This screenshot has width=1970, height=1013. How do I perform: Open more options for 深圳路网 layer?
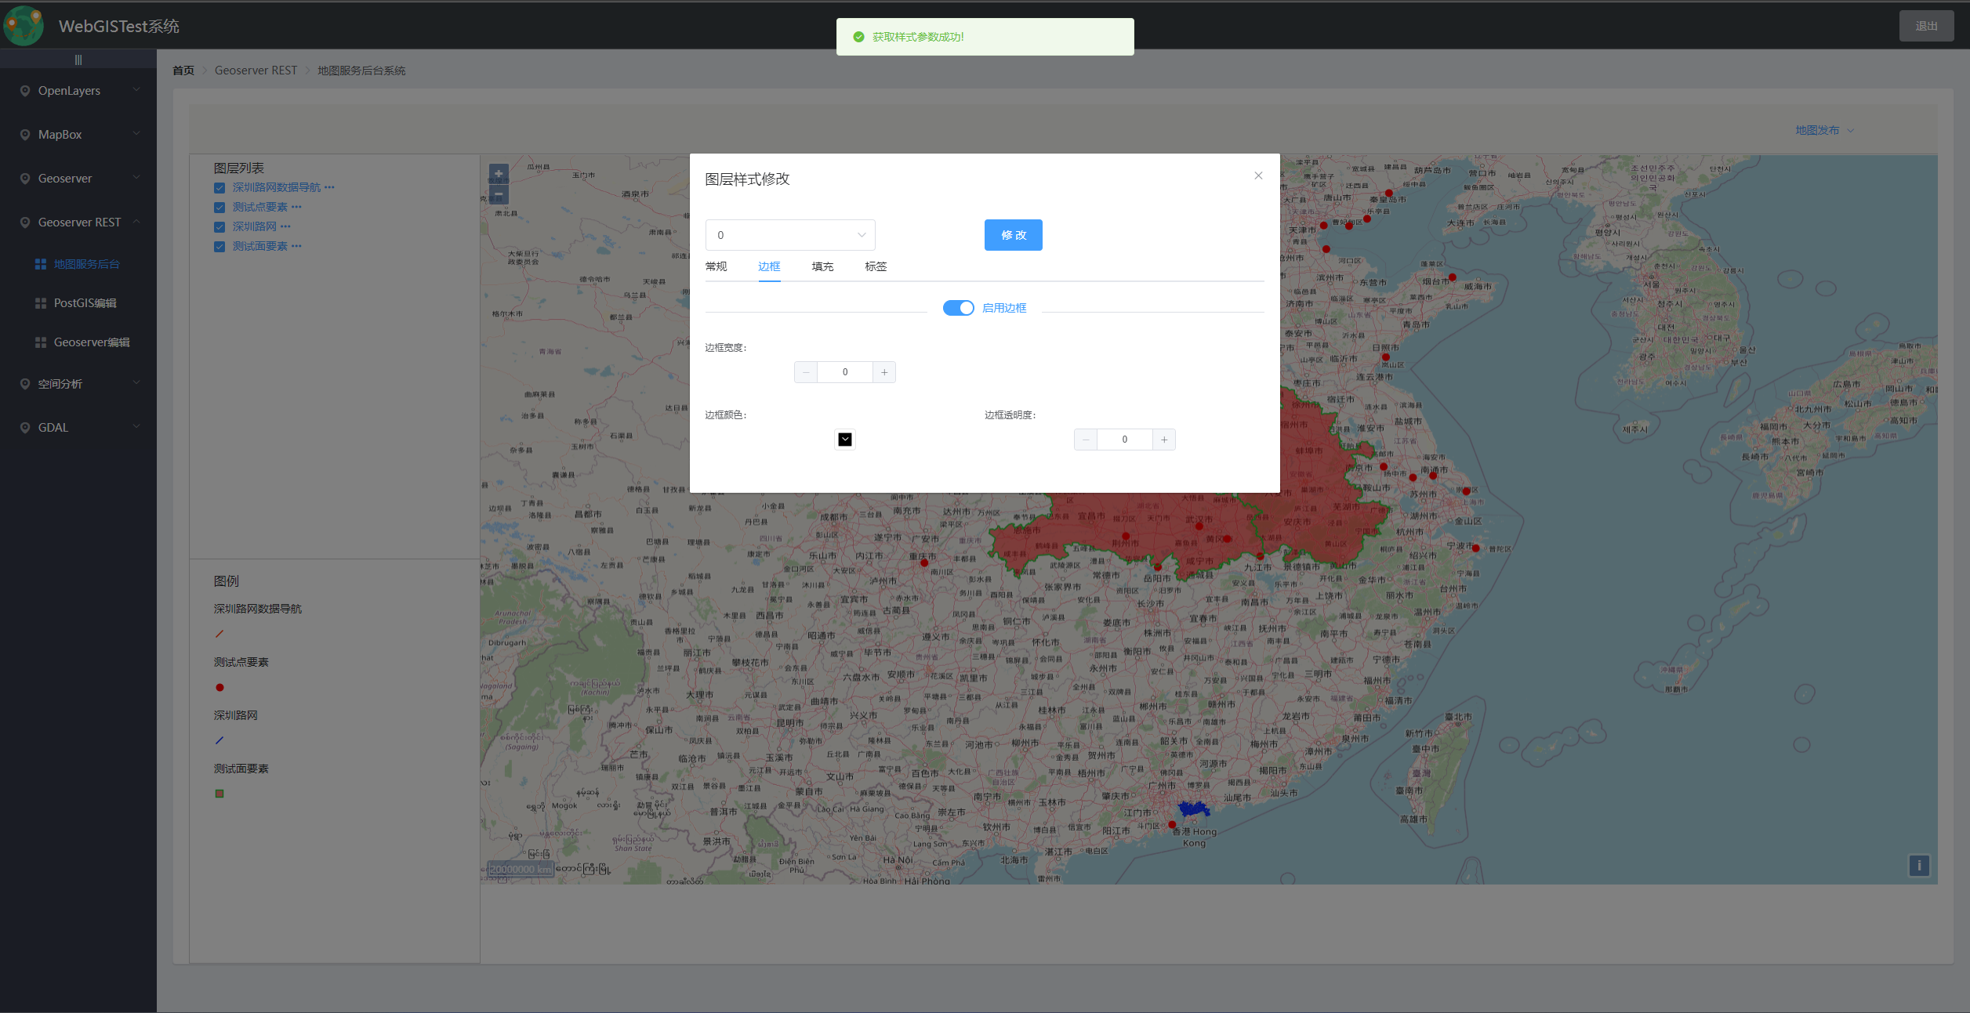pos(285,226)
